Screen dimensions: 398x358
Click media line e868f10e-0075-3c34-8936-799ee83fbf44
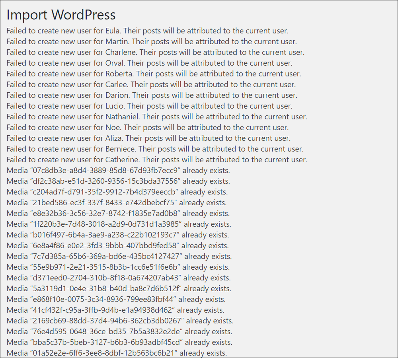[x=116, y=300]
